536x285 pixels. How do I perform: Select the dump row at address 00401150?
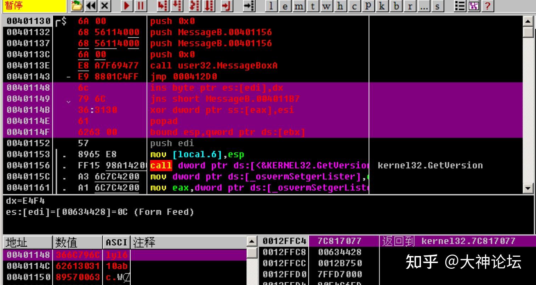tap(125, 277)
